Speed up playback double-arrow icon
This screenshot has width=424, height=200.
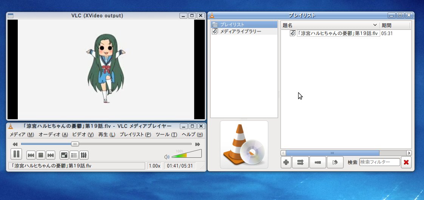(198, 145)
